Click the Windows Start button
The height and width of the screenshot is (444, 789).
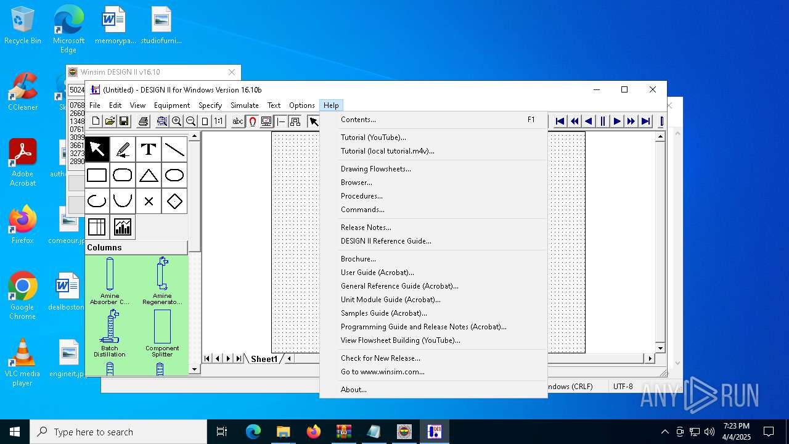15,432
